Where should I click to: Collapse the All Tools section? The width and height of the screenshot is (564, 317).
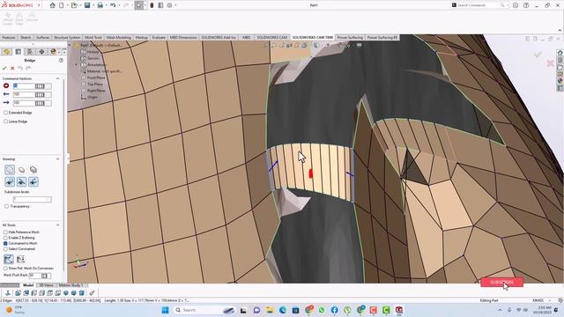tap(58, 225)
